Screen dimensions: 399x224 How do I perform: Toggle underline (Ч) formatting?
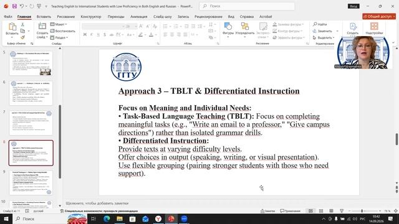coord(99,35)
